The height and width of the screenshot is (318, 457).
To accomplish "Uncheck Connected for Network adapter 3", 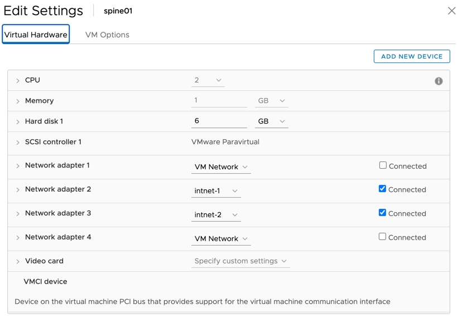I will tap(383, 213).
